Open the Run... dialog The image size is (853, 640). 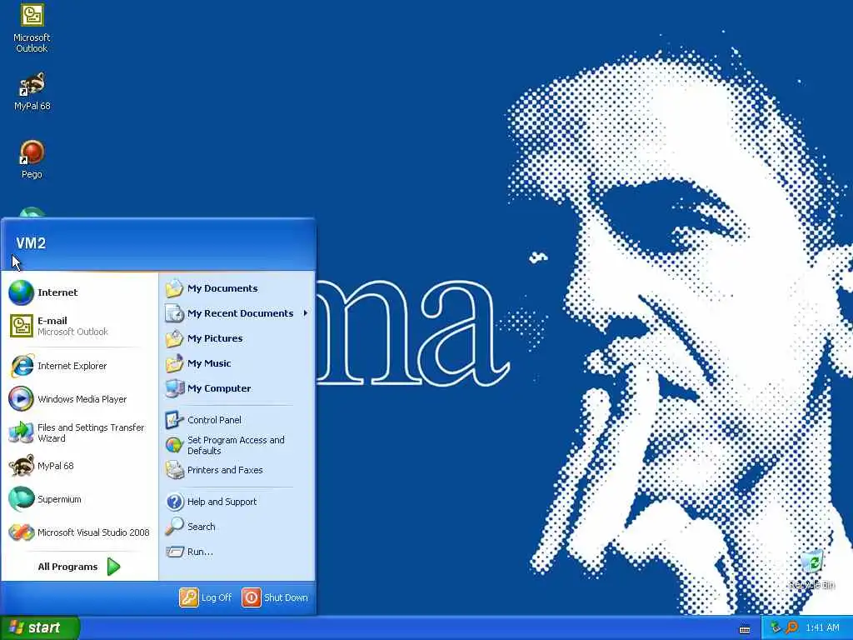coord(237,552)
